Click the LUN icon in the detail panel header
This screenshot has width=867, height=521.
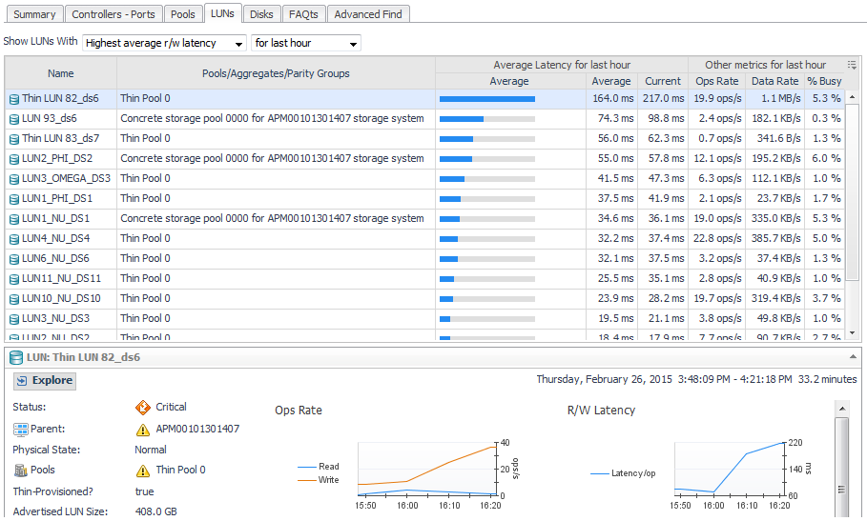[x=15, y=357]
